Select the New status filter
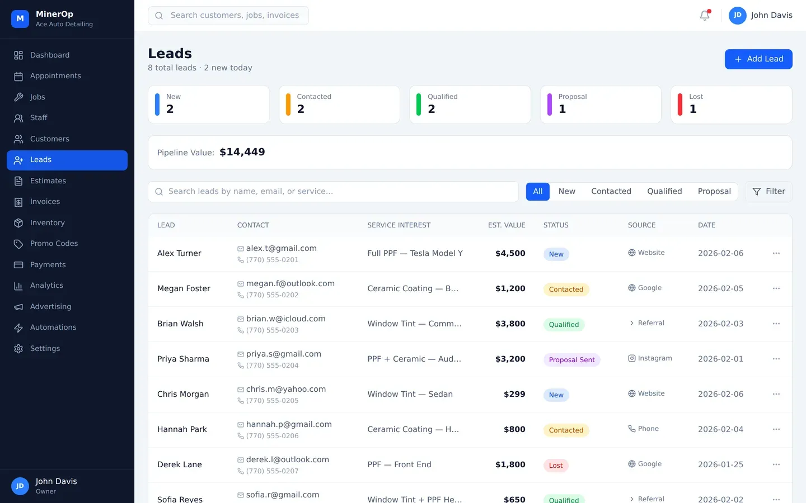 coord(567,191)
